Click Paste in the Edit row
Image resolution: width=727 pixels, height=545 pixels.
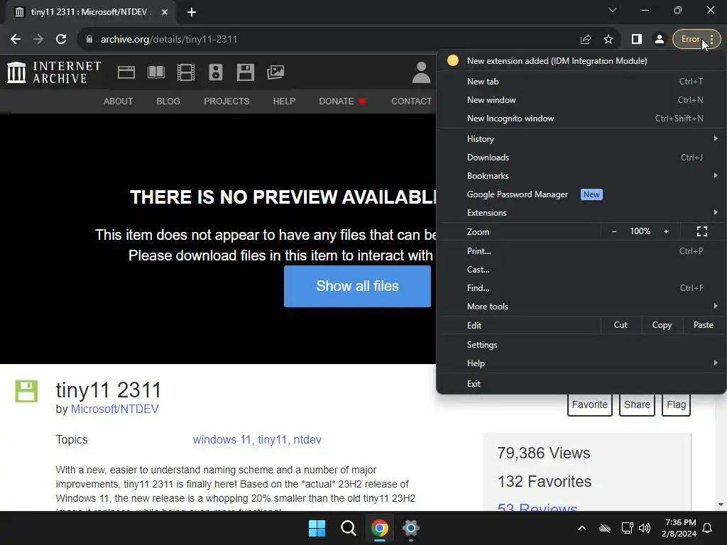point(704,325)
